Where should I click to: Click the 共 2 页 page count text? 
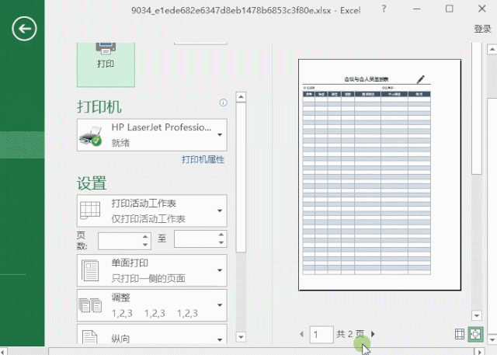(x=350, y=334)
